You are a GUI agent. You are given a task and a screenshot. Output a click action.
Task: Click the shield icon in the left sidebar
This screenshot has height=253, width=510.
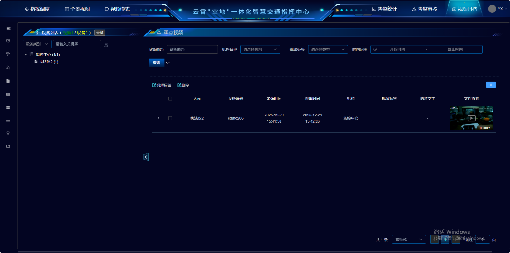tap(8, 41)
